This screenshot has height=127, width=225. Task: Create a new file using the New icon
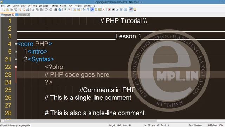[4, 10]
